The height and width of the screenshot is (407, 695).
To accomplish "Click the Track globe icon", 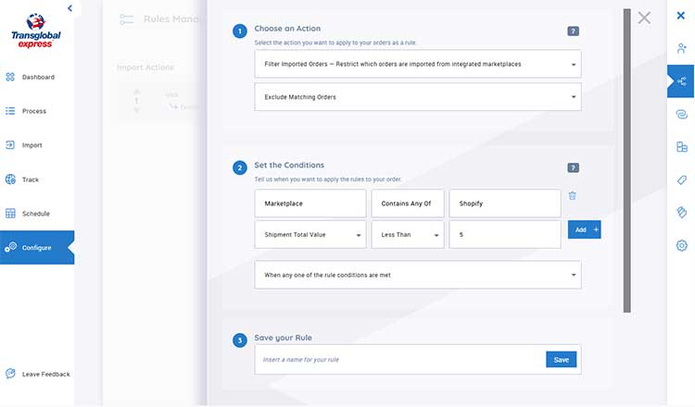I will tap(10, 179).
